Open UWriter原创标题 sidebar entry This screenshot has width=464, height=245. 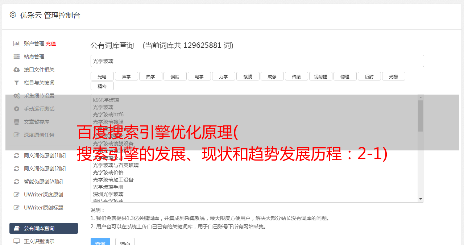coord(43,208)
